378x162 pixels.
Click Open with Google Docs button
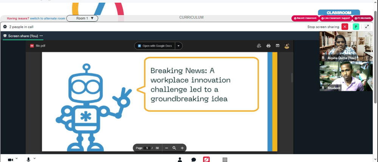[x=155, y=46]
